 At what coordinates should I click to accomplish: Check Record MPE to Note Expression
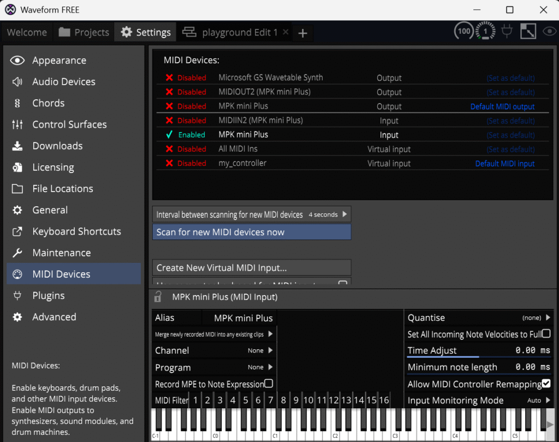coord(269,384)
